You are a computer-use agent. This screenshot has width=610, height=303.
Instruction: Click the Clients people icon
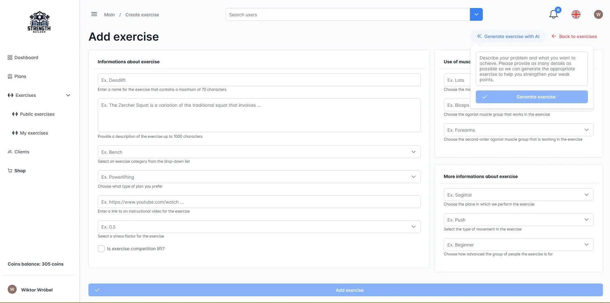coord(10,152)
